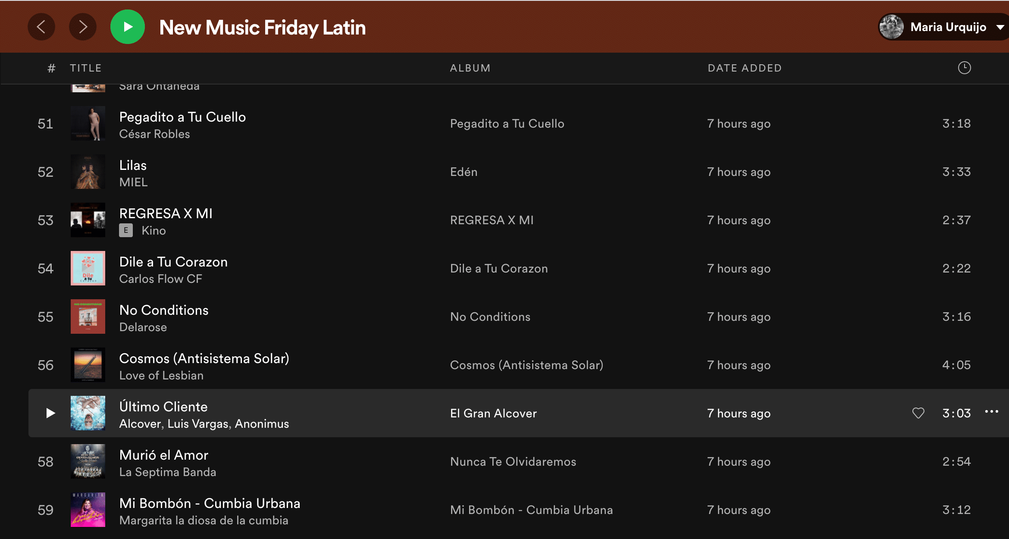Viewport: 1009px width, 539px height.
Task: Sort by the ALBUM column header
Action: (x=470, y=68)
